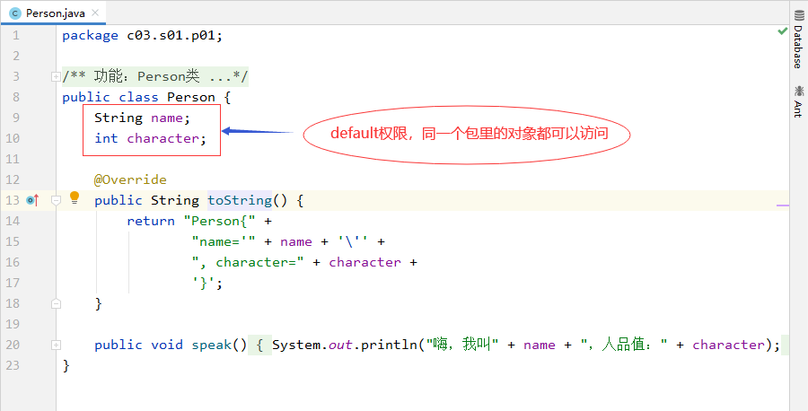Click the speak method name on line 20
This screenshot has height=411, width=808.
pos(212,345)
